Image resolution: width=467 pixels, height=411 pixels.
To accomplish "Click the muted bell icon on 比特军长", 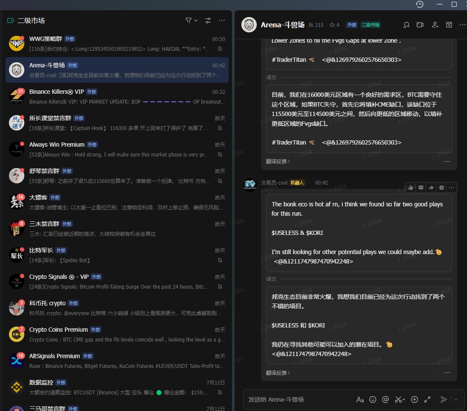I will pyautogui.click(x=220, y=260).
